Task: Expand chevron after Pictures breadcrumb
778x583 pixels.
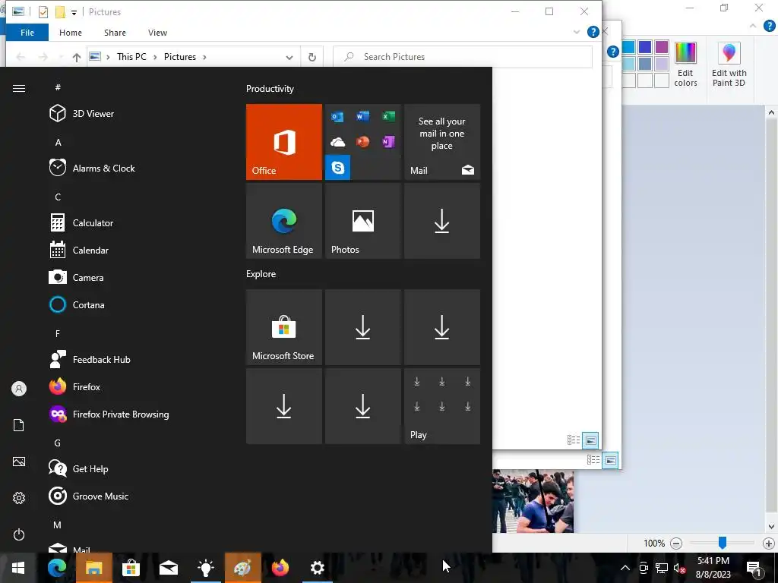Action: [x=204, y=57]
